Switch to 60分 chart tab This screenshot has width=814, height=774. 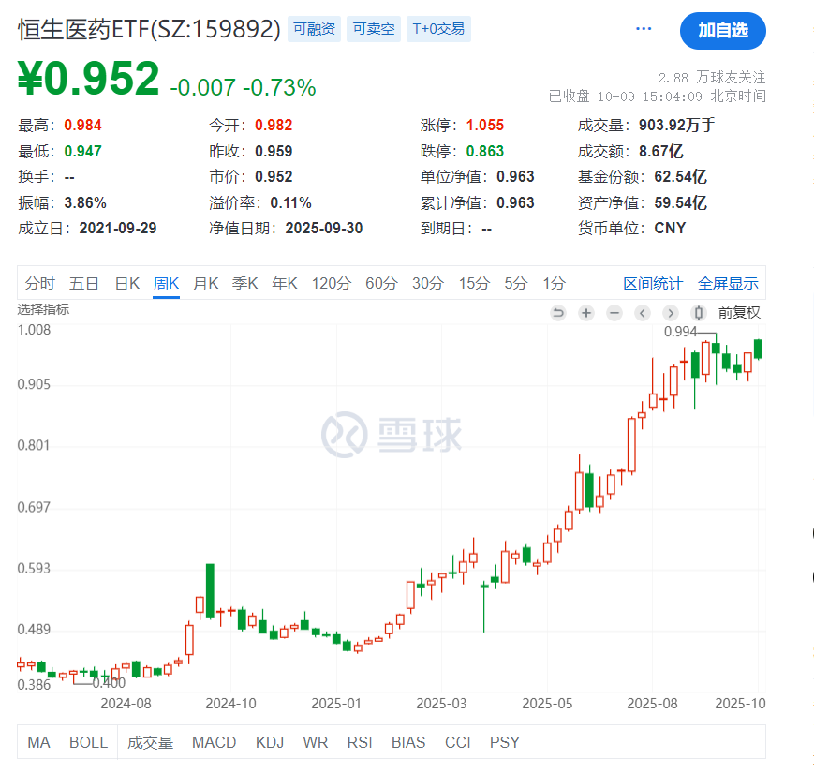pos(381,284)
